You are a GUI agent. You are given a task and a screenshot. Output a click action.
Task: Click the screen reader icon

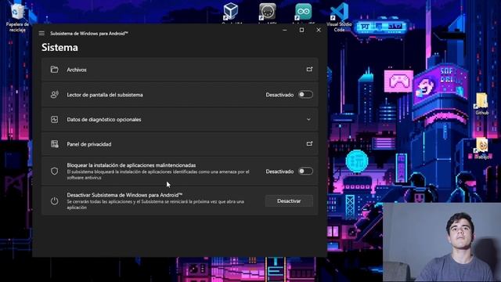tap(54, 95)
